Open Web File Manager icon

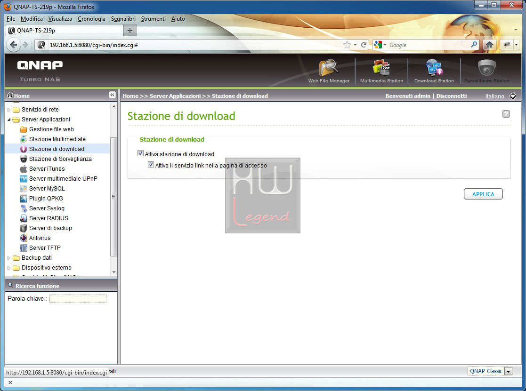[x=328, y=68]
